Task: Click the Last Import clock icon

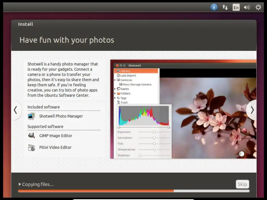Action: pyautogui.click(x=118, y=75)
